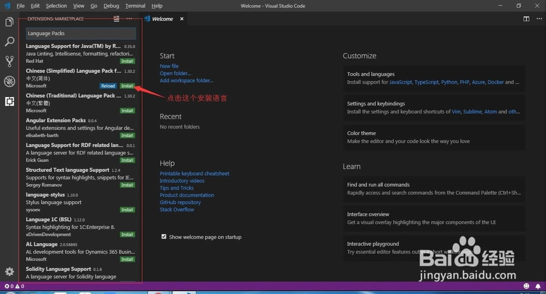Image resolution: width=546 pixels, height=294 pixels.
Task: Open Stack Overflow link
Action: pyautogui.click(x=177, y=209)
